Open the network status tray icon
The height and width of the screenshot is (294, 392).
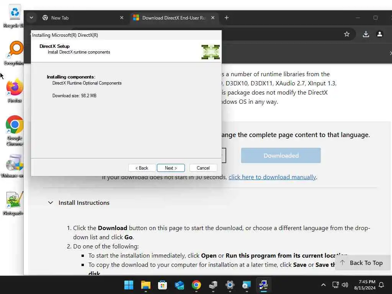click(x=335, y=285)
